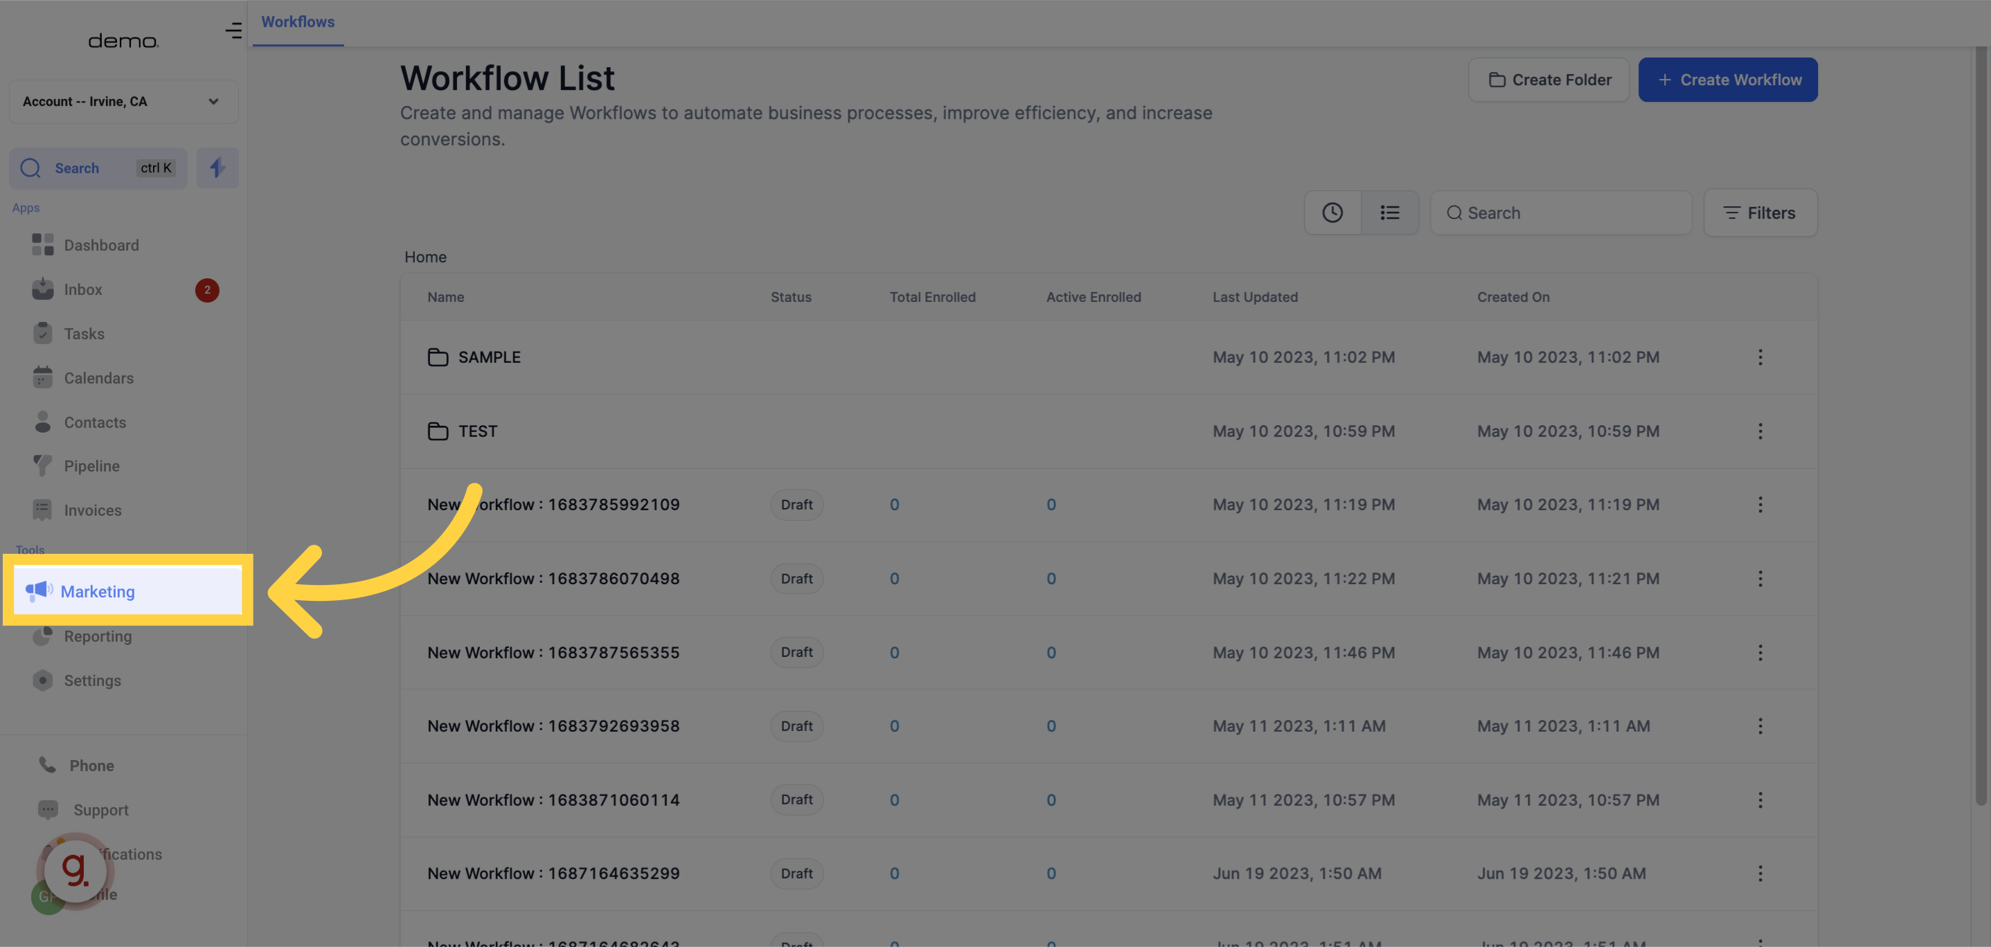Open Support chat from the sidebar
Viewport: 1991px width, 947px height.
[84, 809]
